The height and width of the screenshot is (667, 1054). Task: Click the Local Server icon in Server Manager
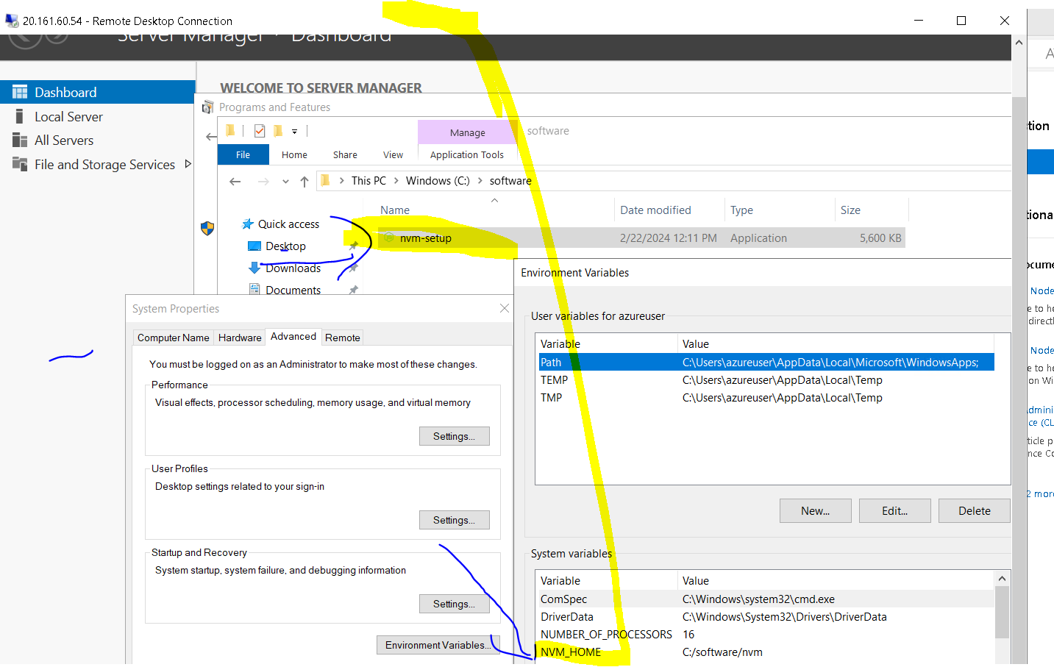click(x=20, y=116)
